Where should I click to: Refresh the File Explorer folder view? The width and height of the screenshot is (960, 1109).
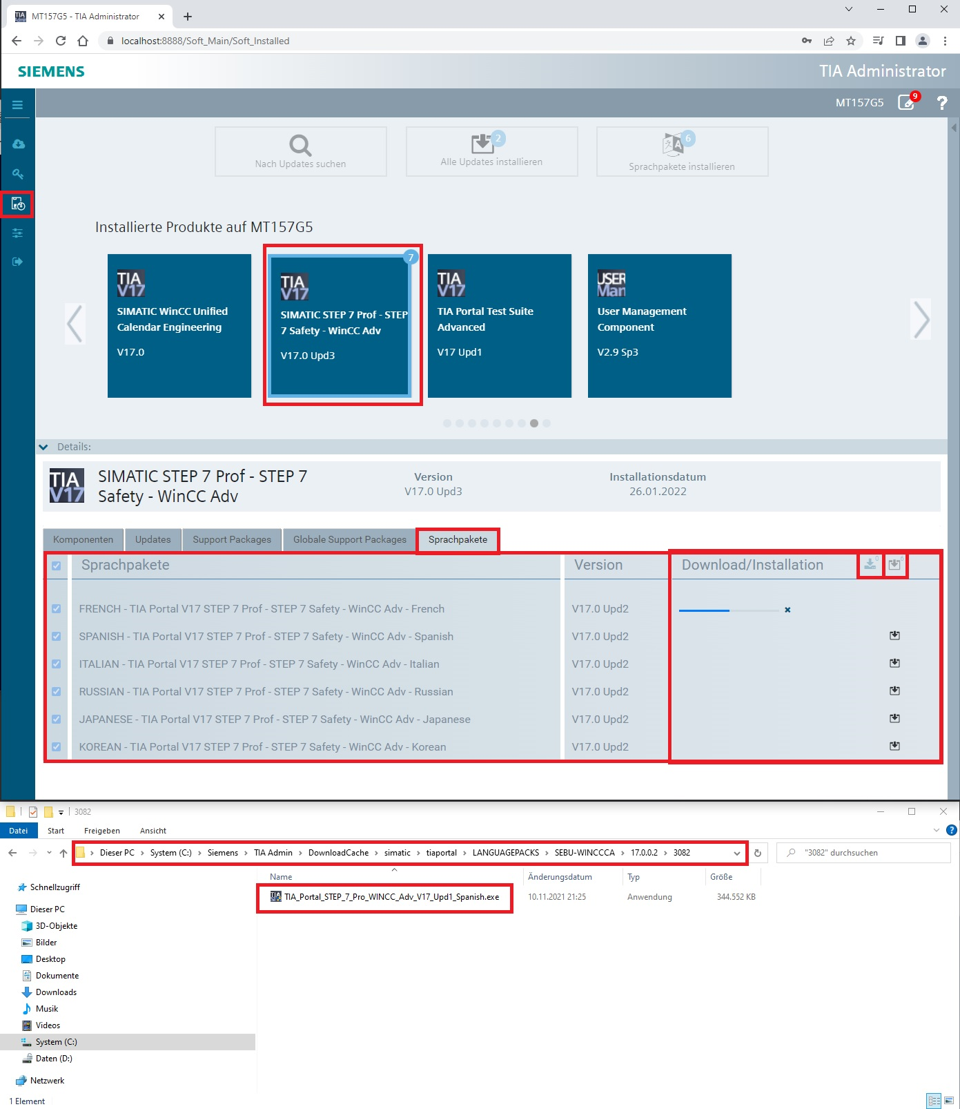pos(758,853)
